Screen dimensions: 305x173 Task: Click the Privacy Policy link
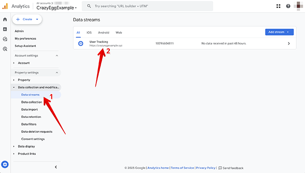pos(206,168)
